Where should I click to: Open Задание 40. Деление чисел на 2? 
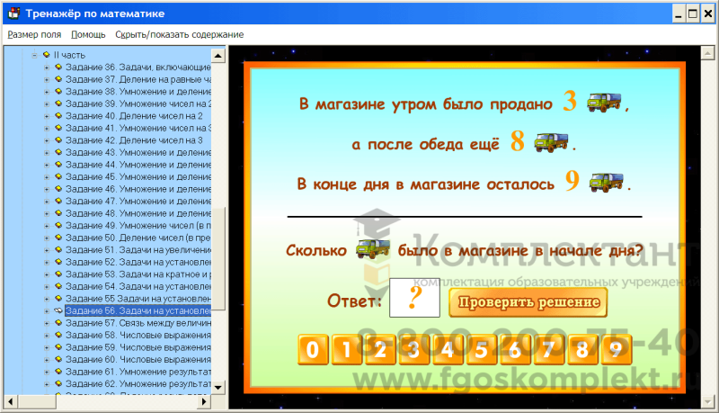pos(134,116)
